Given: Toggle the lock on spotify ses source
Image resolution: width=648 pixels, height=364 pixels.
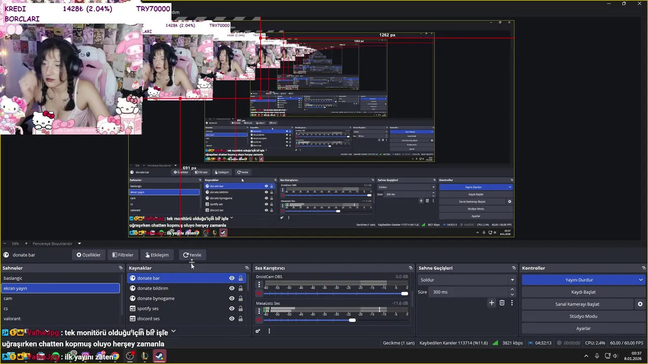Looking at the screenshot, I should click(x=240, y=308).
